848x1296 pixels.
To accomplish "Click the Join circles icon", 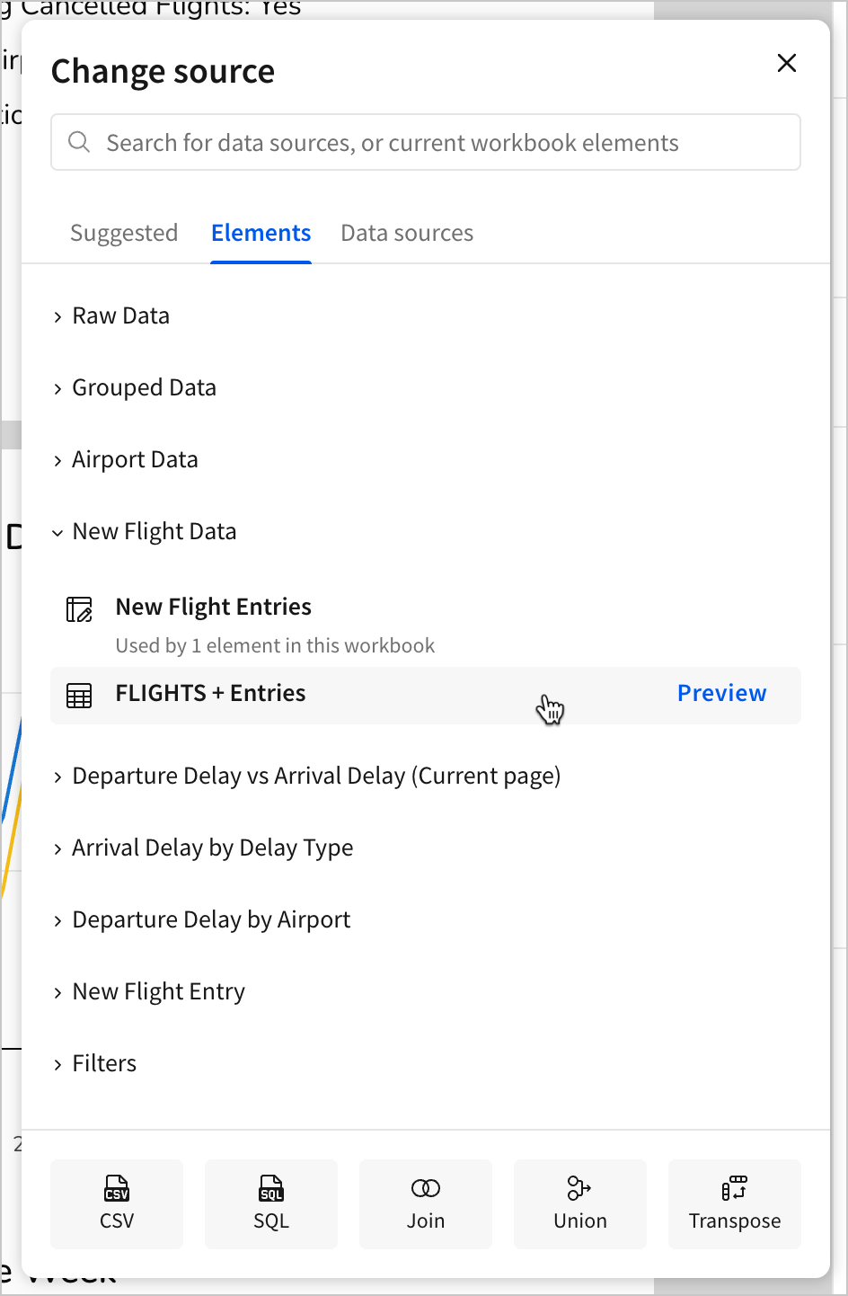I will point(426,1188).
